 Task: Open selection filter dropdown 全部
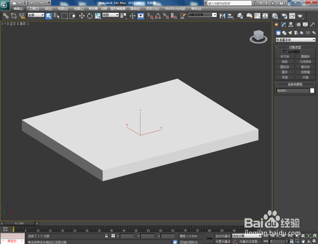(36, 15)
